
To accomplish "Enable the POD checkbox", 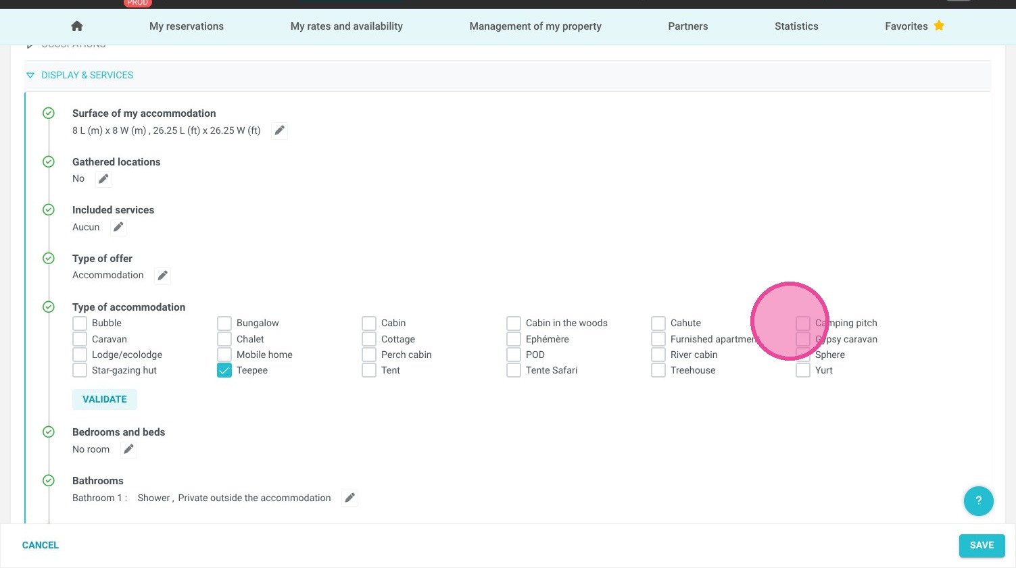I will coord(514,355).
